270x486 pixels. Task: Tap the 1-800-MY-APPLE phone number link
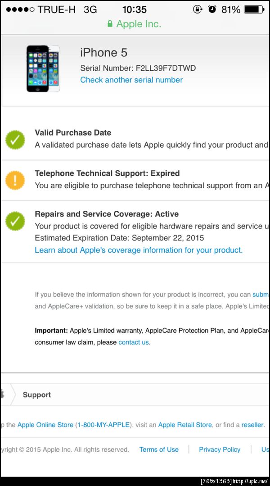[103, 425]
